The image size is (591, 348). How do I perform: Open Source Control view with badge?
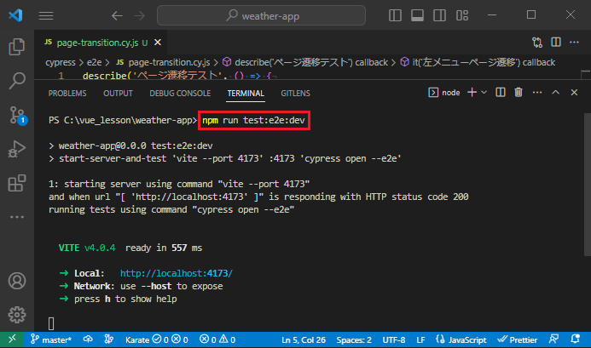[x=17, y=115]
